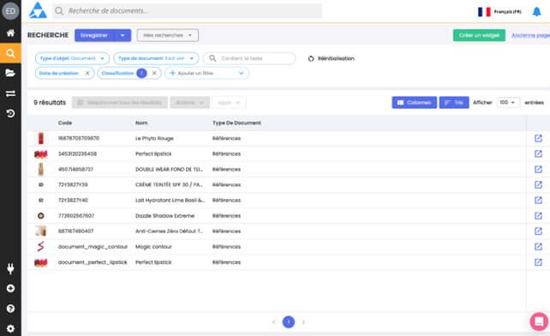
Task: Open the Français language selector
Action: pyautogui.click(x=499, y=12)
